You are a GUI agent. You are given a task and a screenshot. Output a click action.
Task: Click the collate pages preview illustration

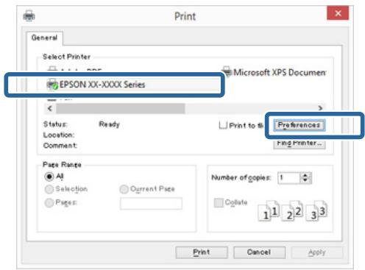coord(292,211)
